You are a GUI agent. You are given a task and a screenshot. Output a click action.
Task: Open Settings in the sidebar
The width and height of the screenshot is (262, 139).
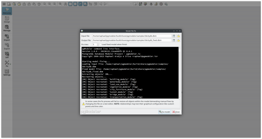point(7,73)
